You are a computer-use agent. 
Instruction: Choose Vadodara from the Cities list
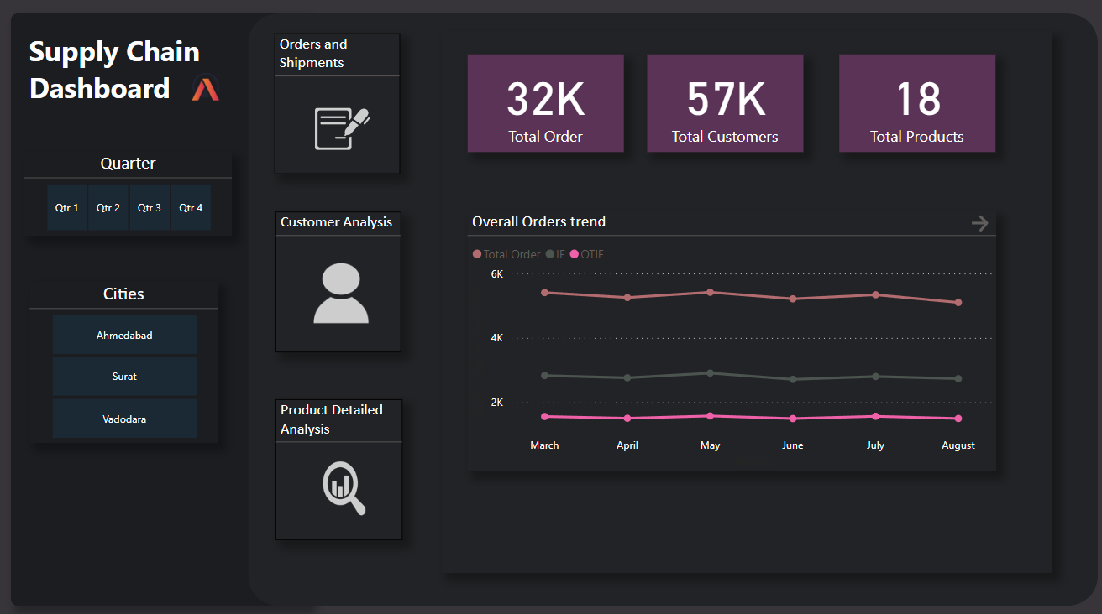[x=124, y=419]
